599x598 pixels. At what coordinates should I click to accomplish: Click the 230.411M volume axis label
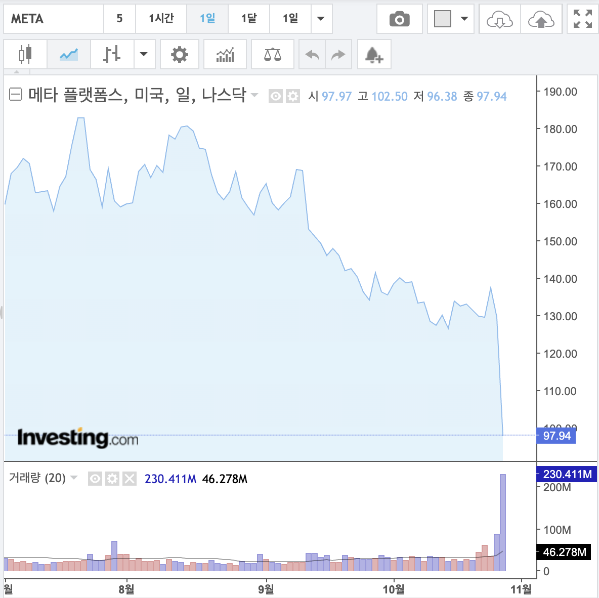click(567, 474)
